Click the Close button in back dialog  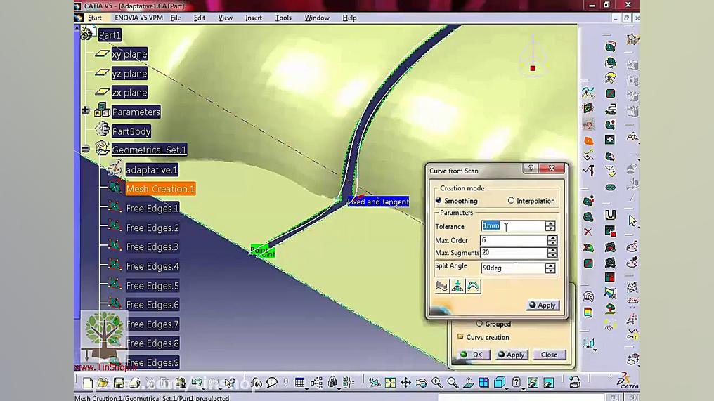pyautogui.click(x=549, y=355)
